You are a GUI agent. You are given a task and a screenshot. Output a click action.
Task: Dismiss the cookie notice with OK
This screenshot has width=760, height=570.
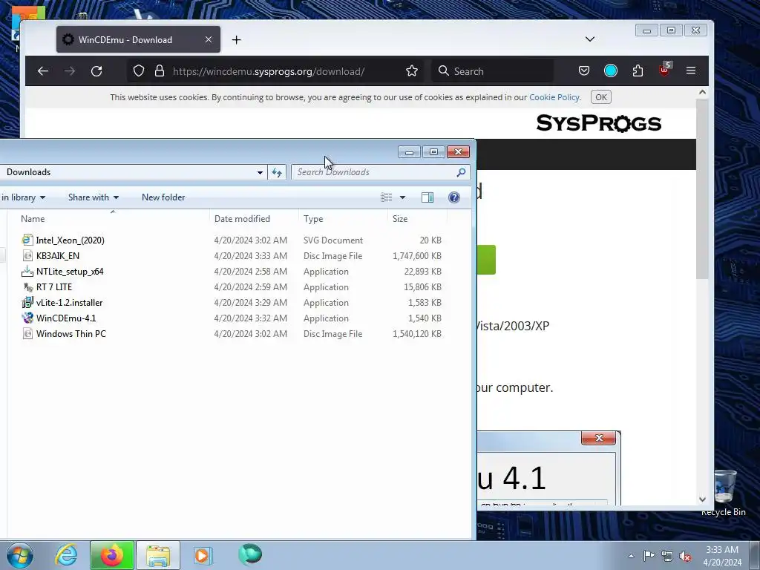click(601, 97)
